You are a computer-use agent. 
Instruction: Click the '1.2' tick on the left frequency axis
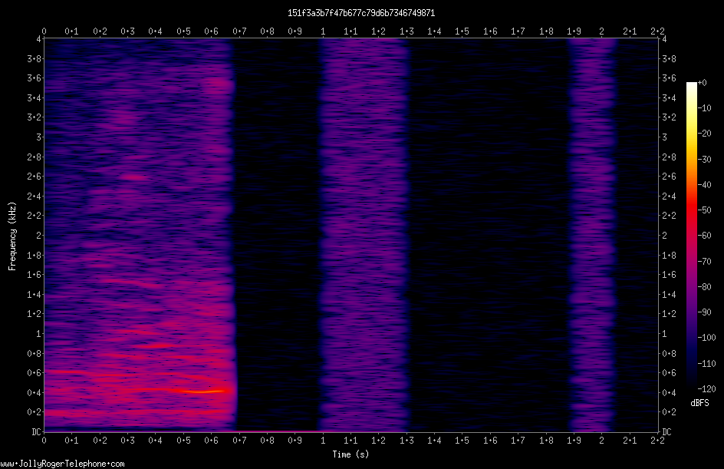pyautogui.click(x=35, y=314)
